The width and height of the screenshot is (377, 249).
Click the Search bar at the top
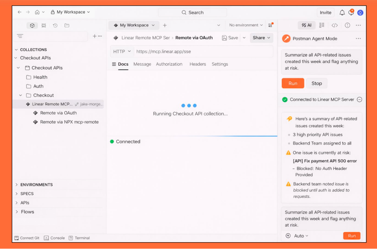(x=192, y=12)
